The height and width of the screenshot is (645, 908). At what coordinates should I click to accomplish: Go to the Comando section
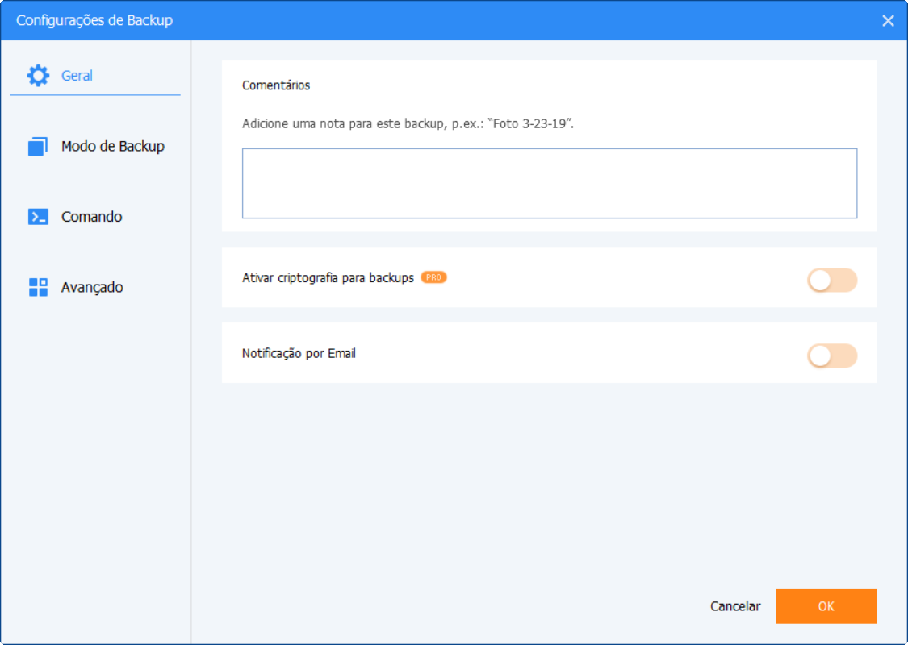coord(91,217)
